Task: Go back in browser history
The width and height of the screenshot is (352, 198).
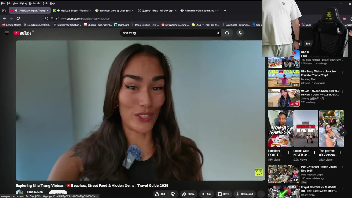Action: (x=4, y=18)
